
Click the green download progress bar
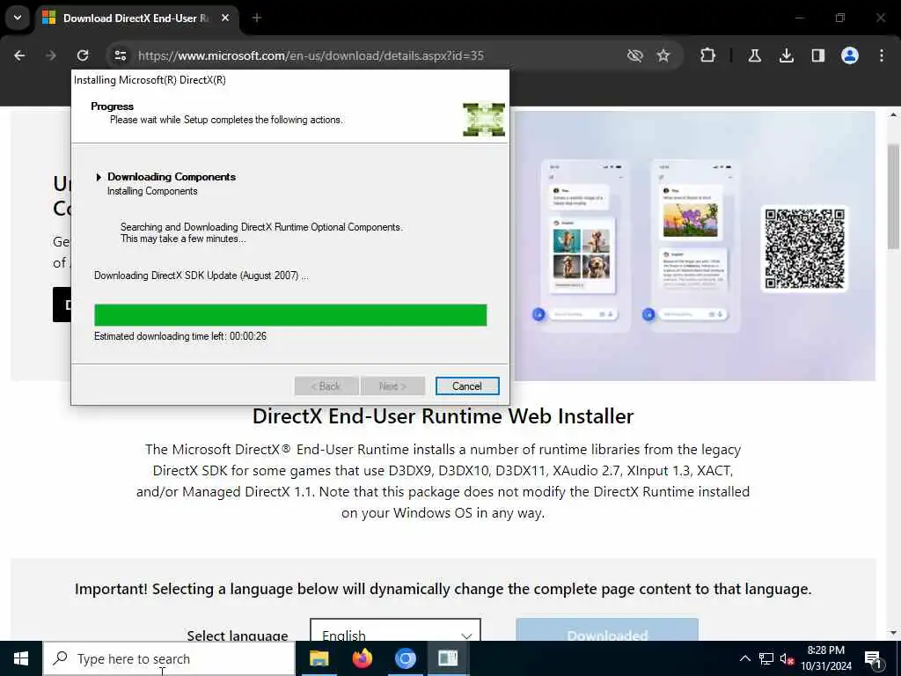(290, 315)
